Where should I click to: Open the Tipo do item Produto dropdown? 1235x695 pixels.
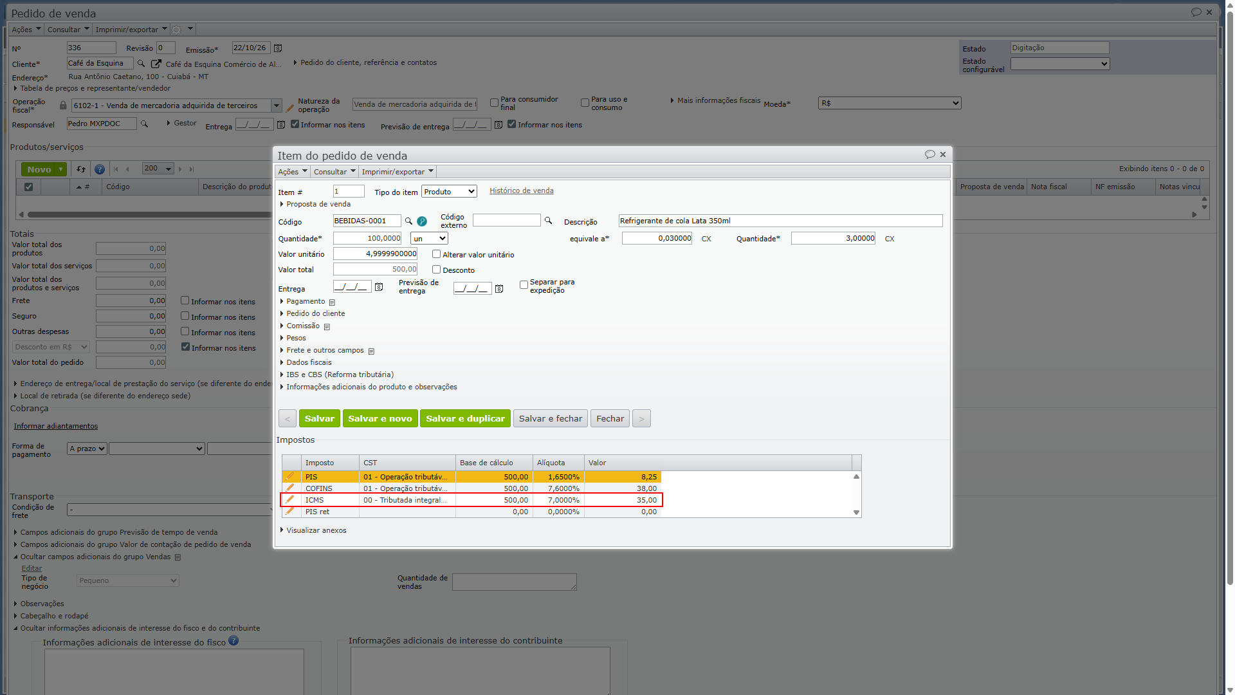pyautogui.click(x=449, y=192)
